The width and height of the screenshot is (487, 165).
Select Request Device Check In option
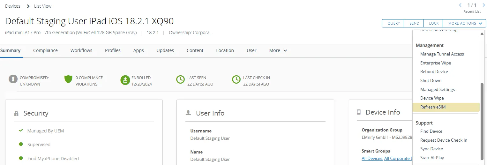[x=444, y=140]
